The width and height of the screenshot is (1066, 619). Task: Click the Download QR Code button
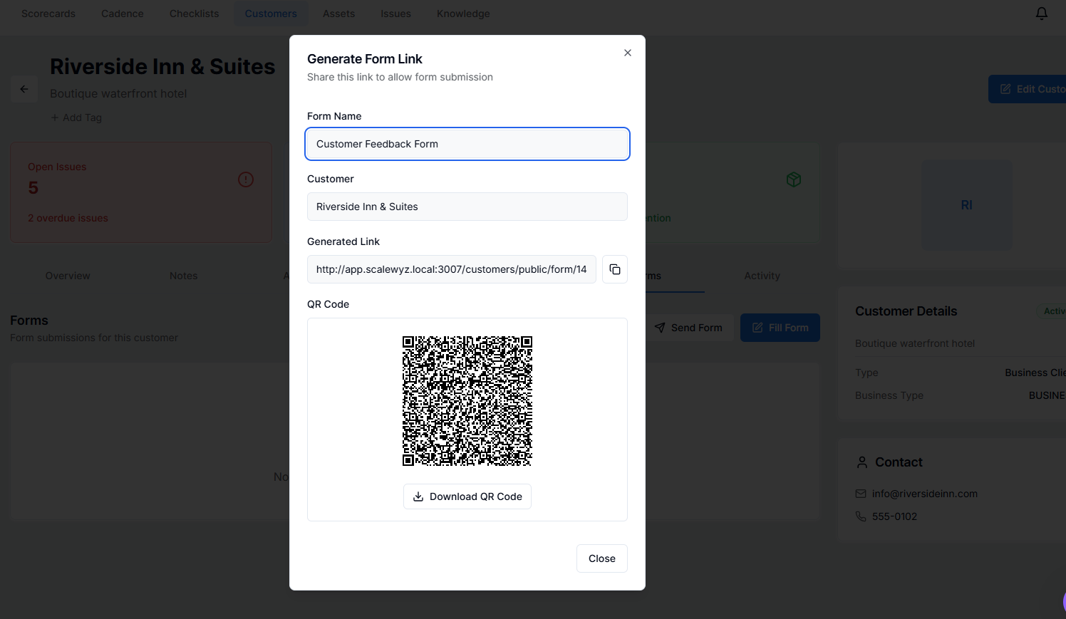pyautogui.click(x=467, y=496)
